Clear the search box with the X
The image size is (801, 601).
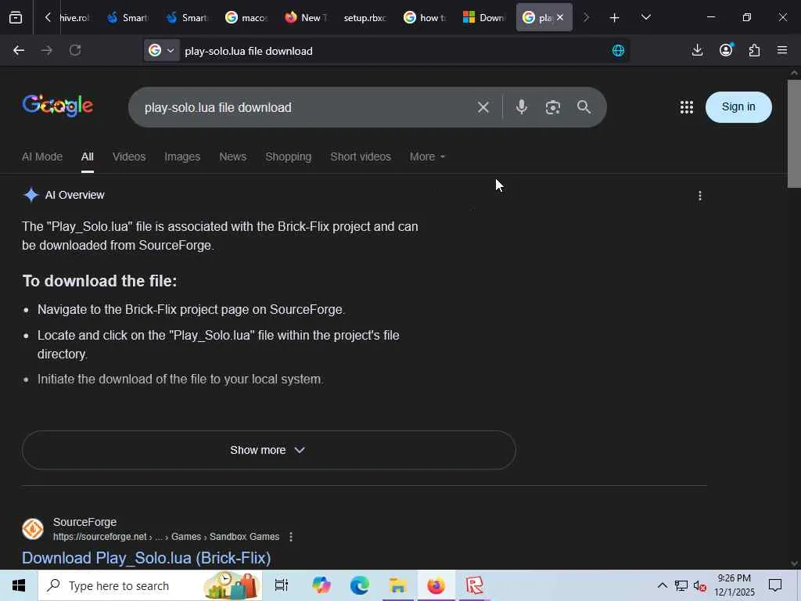click(483, 107)
